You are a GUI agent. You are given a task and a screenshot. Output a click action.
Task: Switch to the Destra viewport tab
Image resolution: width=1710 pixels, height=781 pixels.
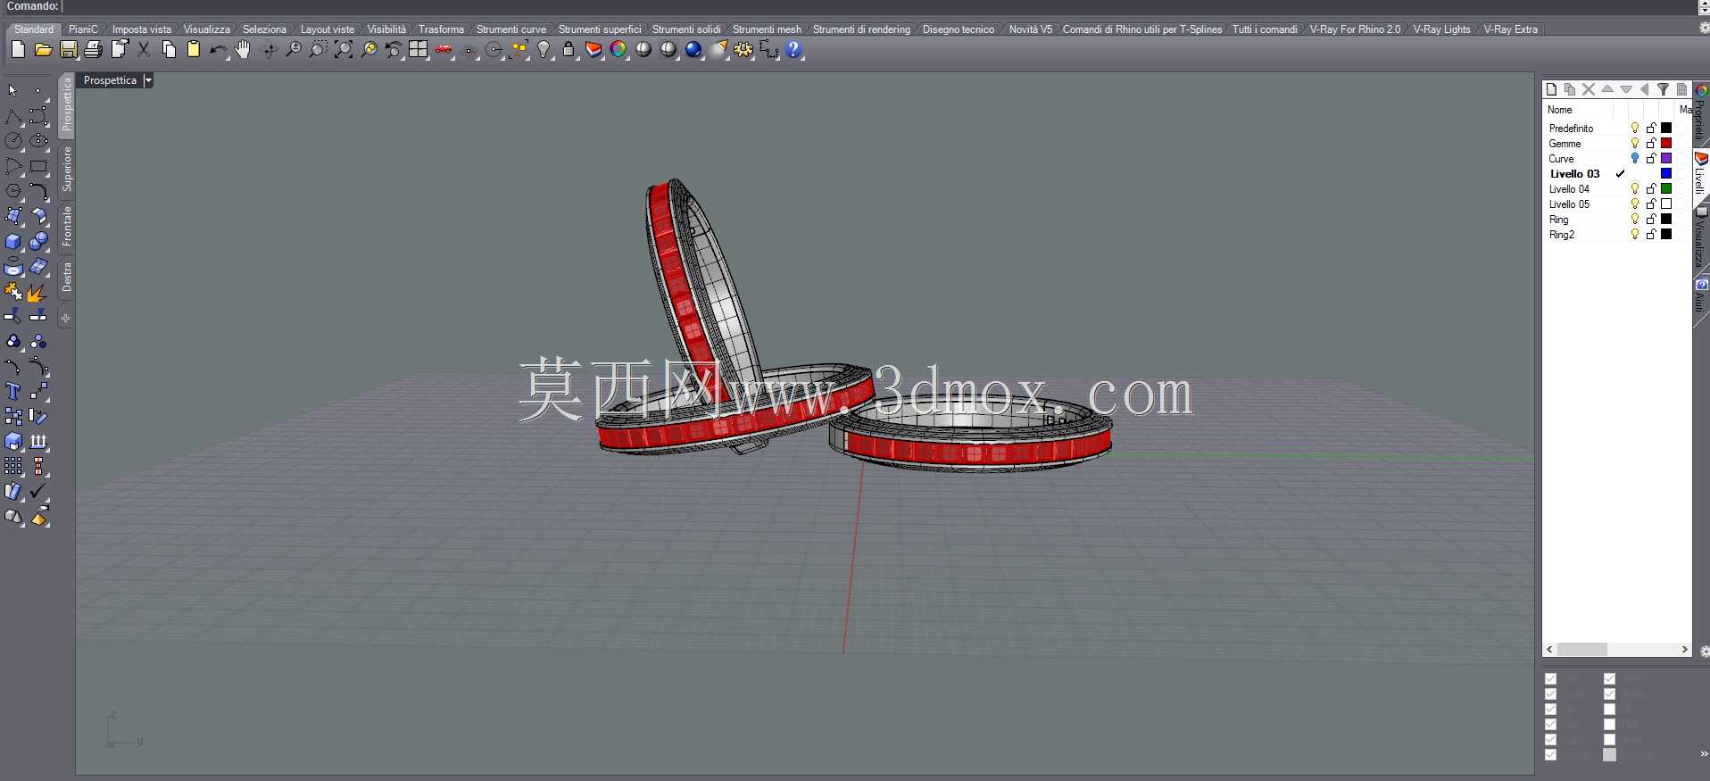click(66, 278)
